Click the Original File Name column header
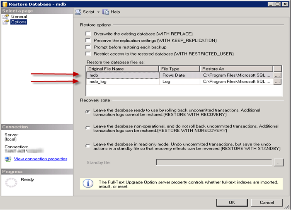This screenshot has width=291, height=210. [x=122, y=69]
